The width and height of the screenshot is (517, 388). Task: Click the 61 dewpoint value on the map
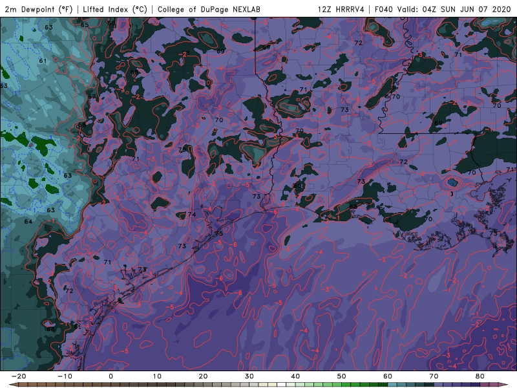click(x=43, y=61)
